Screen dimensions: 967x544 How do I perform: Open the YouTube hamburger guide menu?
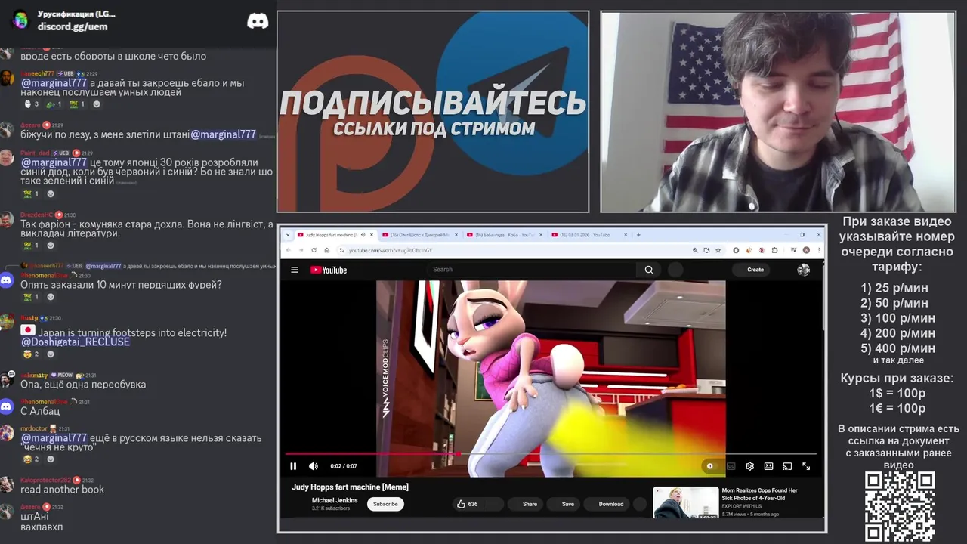pos(294,270)
